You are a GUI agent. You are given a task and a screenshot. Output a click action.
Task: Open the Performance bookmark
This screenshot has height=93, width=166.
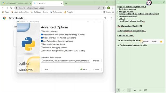[56, 12]
